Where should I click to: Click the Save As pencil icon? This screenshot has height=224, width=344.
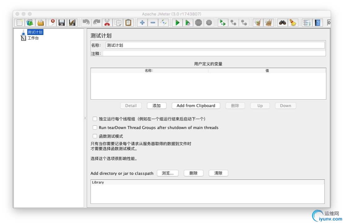[72, 23]
